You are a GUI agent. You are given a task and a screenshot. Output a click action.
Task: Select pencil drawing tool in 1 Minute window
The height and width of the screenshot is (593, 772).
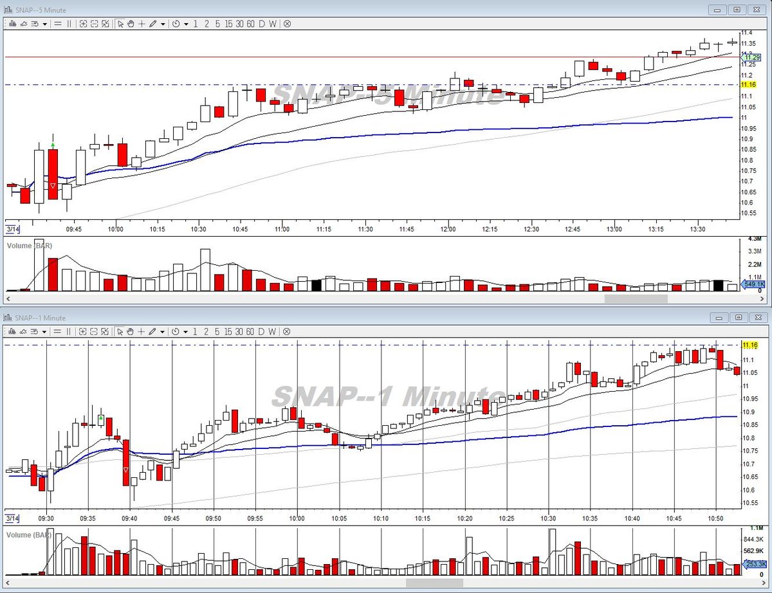pos(153,331)
